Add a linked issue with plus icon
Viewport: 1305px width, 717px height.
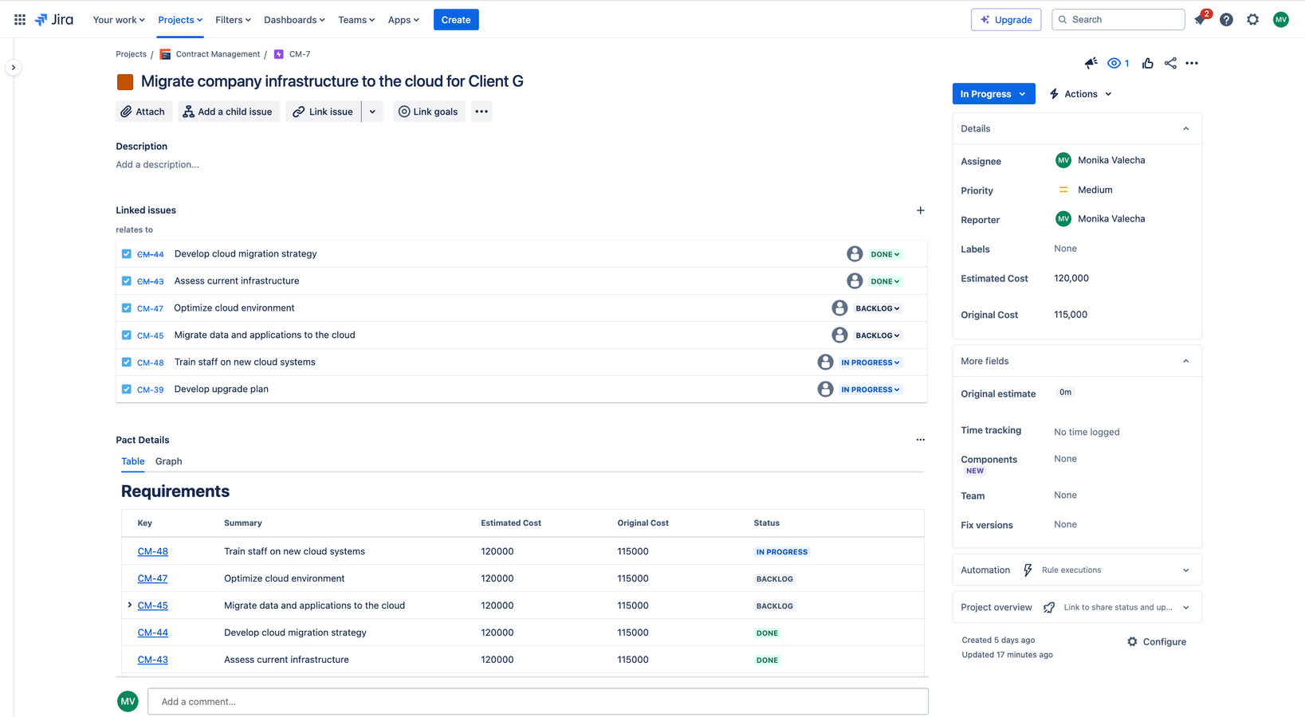pyautogui.click(x=920, y=210)
